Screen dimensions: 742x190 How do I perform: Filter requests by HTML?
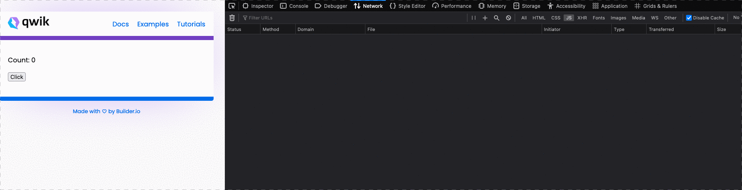point(539,18)
